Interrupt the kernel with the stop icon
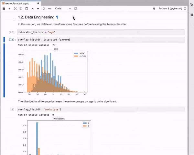Viewport: 194px width, 155px height. (x=38, y=8)
